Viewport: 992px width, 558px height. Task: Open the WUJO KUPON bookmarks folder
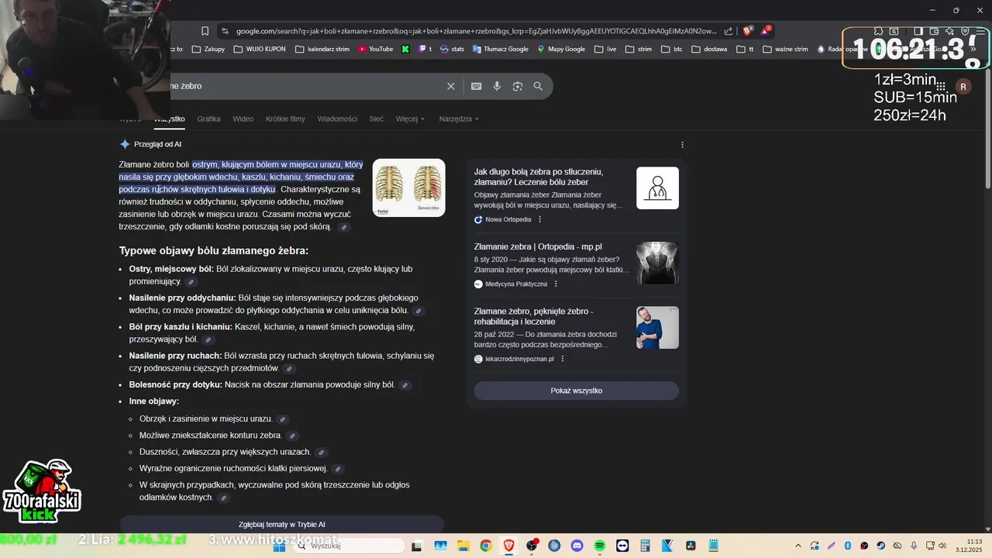259,49
